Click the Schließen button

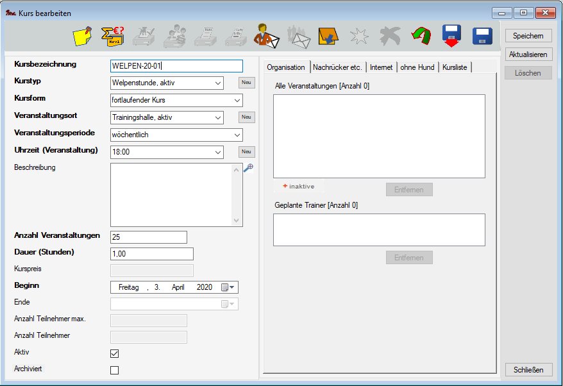pos(528,370)
